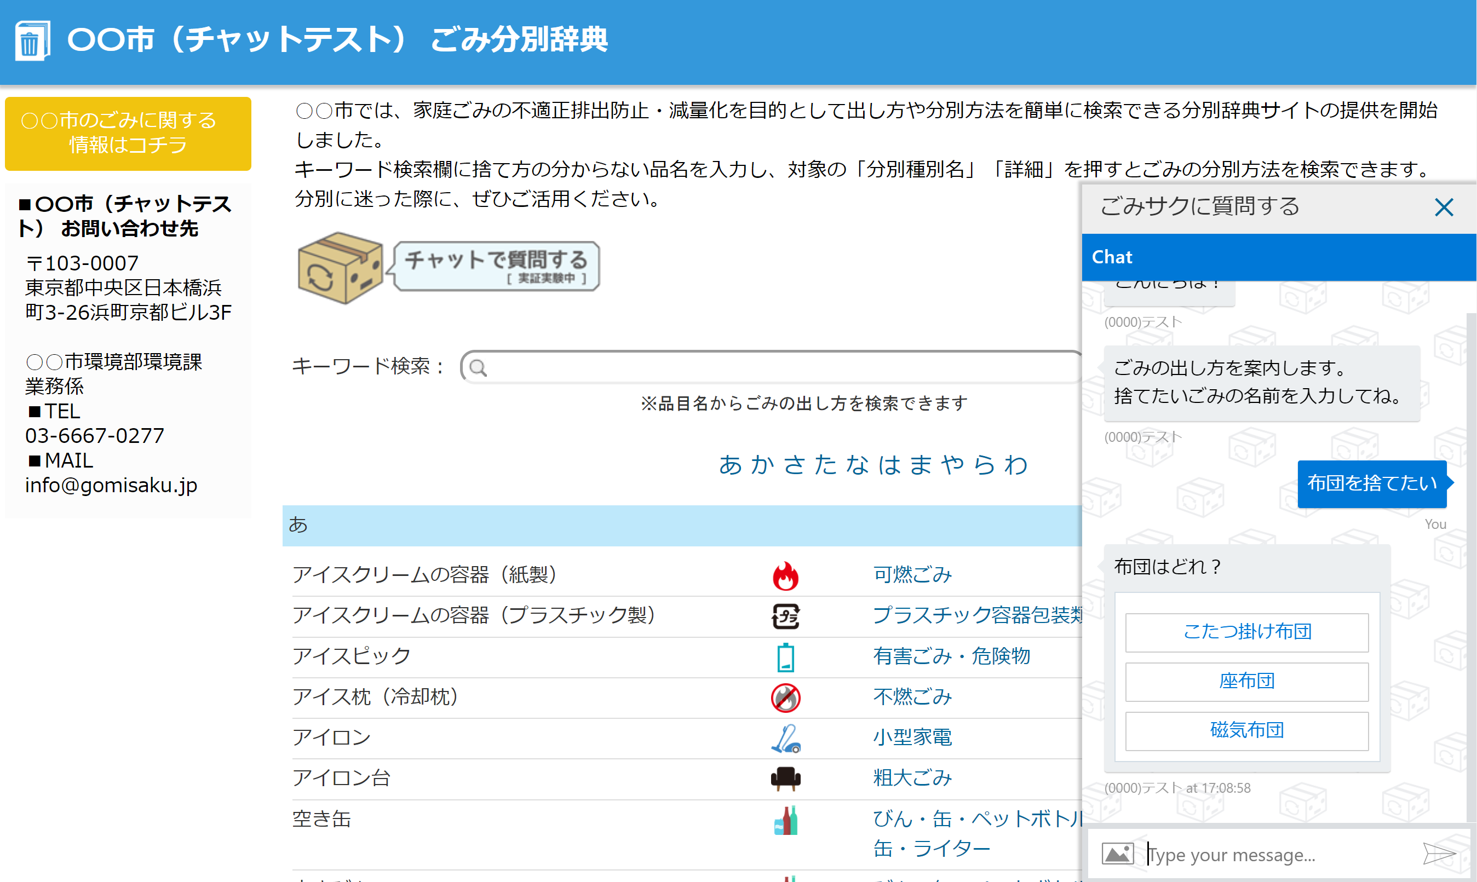Jump to the か index section
Screen dimensions: 1477x882
coord(762,465)
